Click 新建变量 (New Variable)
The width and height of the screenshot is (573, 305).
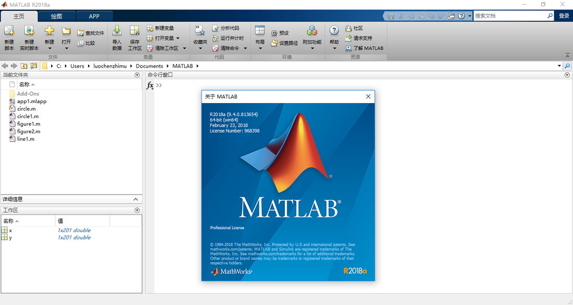(x=160, y=28)
